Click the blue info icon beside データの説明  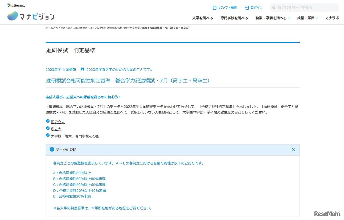pyautogui.click(x=52, y=149)
